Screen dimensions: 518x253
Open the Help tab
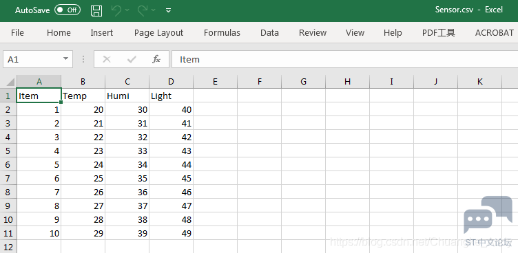393,32
